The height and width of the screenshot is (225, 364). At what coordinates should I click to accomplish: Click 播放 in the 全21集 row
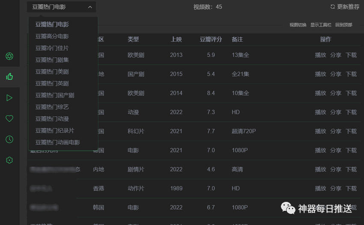321,74
